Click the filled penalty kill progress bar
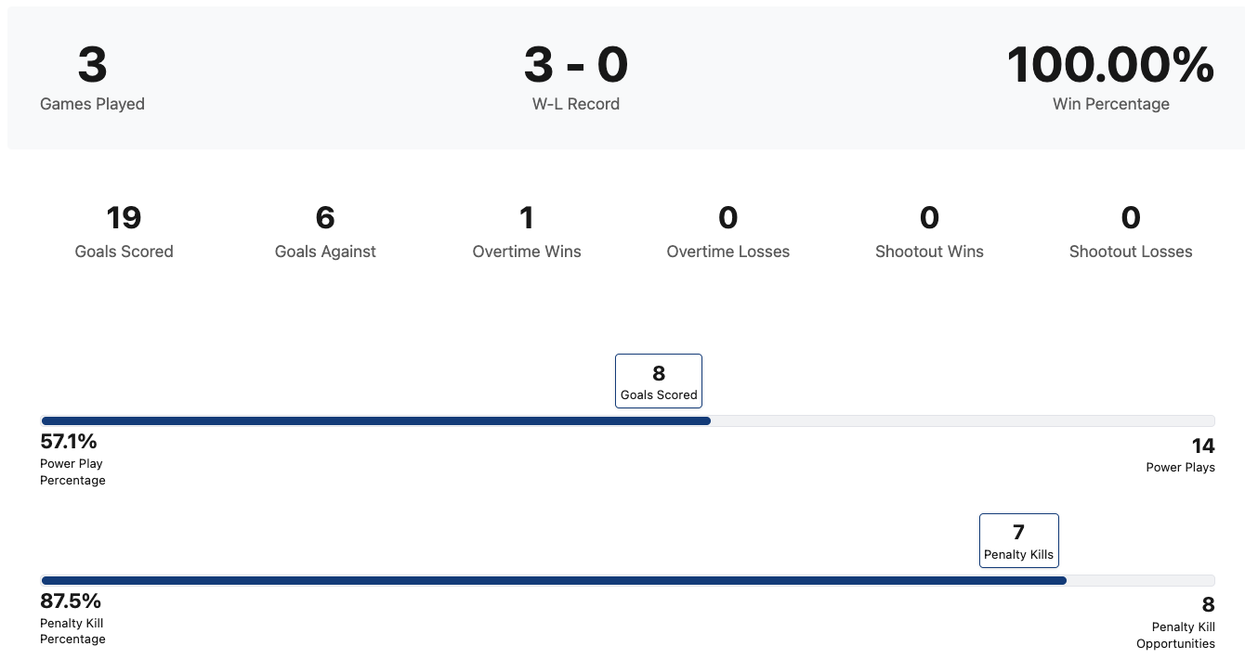Image resolution: width=1245 pixels, height=659 pixels. click(x=554, y=580)
